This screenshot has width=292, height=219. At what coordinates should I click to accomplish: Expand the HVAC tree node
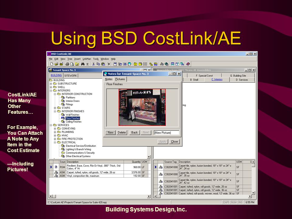tap(55, 135)
